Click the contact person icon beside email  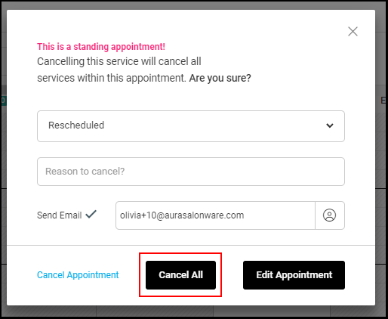(329, 215)
